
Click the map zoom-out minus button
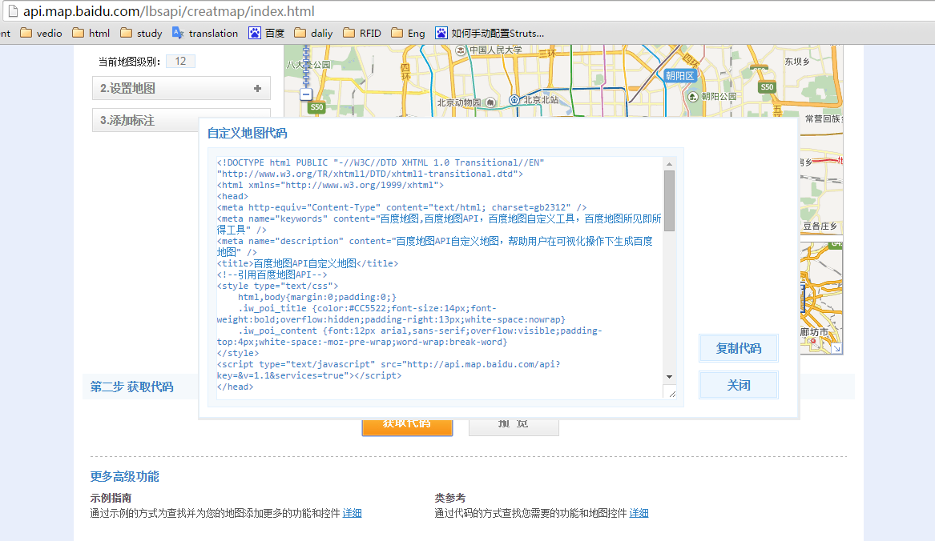tap(306, 94)
